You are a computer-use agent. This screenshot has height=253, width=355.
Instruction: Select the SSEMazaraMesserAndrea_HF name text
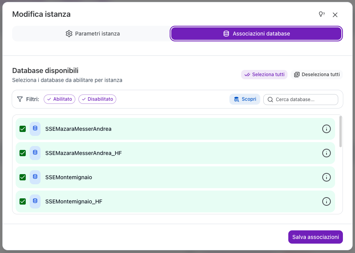pyautogui.click(x=83, y=153)
